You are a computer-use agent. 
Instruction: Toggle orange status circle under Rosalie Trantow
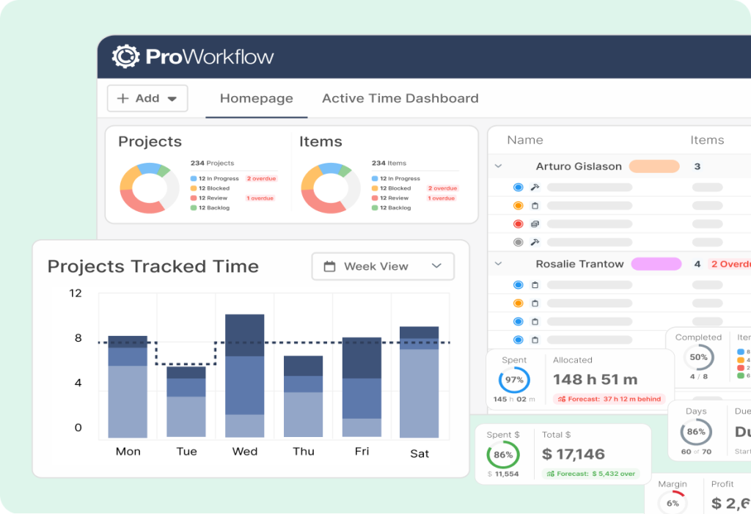tap(519, 304)
